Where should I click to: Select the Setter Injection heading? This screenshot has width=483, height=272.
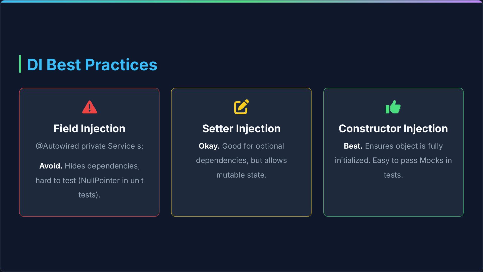(x=241, y=128)
